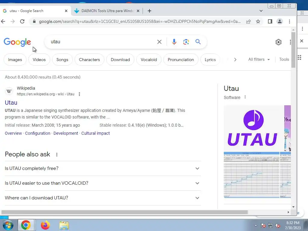
Task: Open Chrome side panel icon
Action: [270, 21]
